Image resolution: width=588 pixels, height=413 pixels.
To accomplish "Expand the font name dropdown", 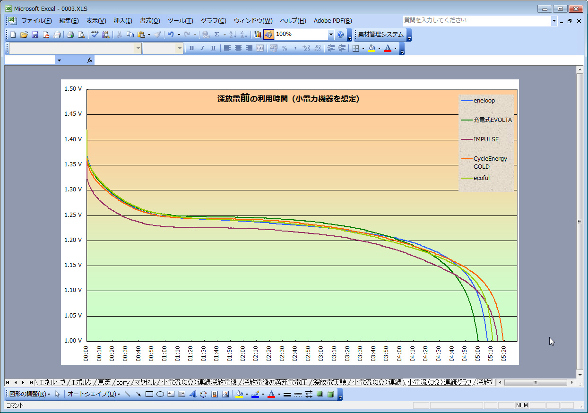I will (x=138, y=48).
